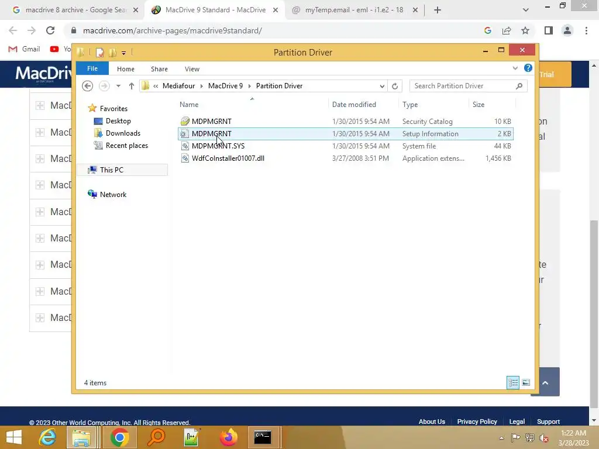Image resolution: width=599 pixels, height=449 pixels.
Task: Expand the Explorer ribbon chevron
Action: point(515,68)
